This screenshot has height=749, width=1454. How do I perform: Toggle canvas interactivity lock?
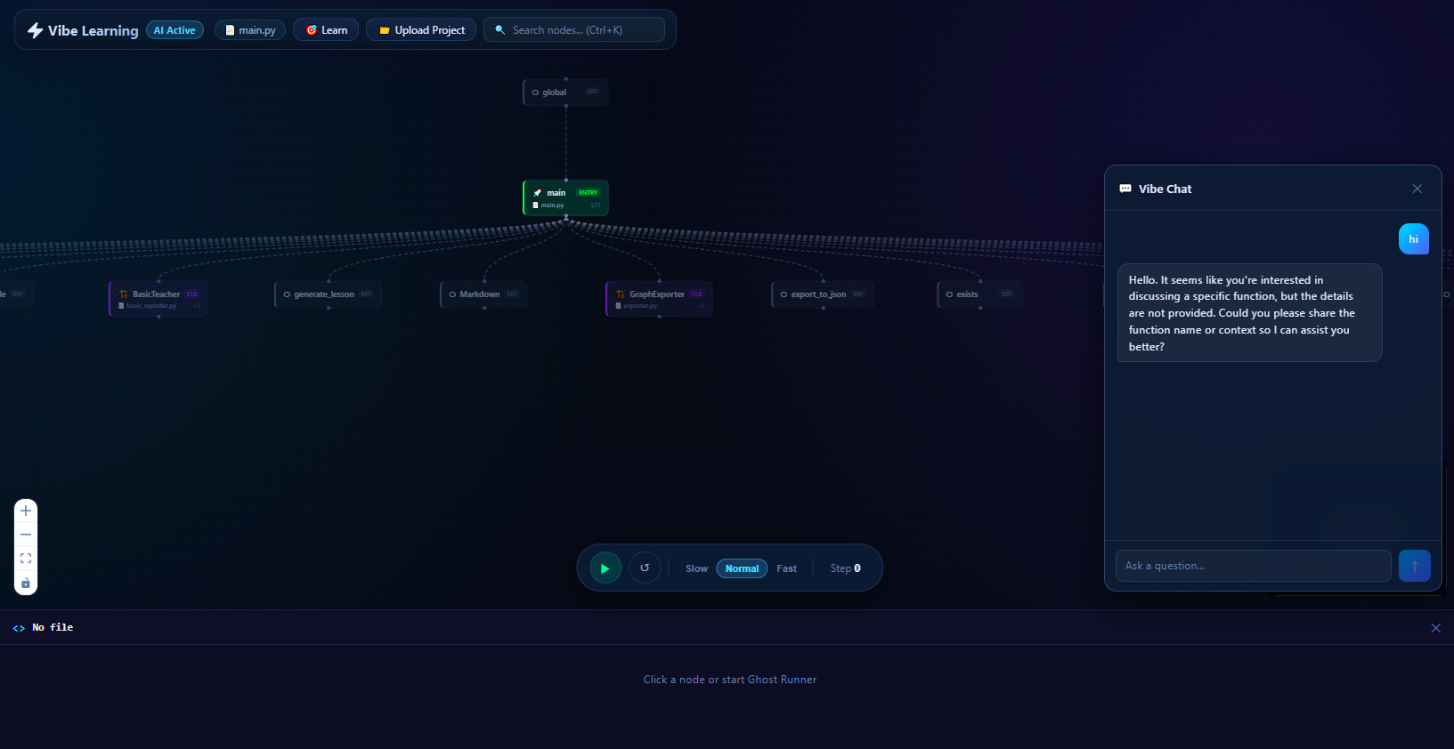coord(26,583)
